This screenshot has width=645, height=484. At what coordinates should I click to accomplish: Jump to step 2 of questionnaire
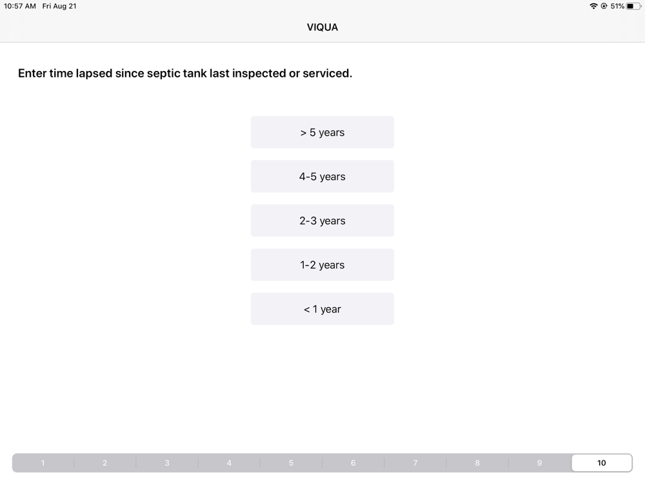click(105, 463)
